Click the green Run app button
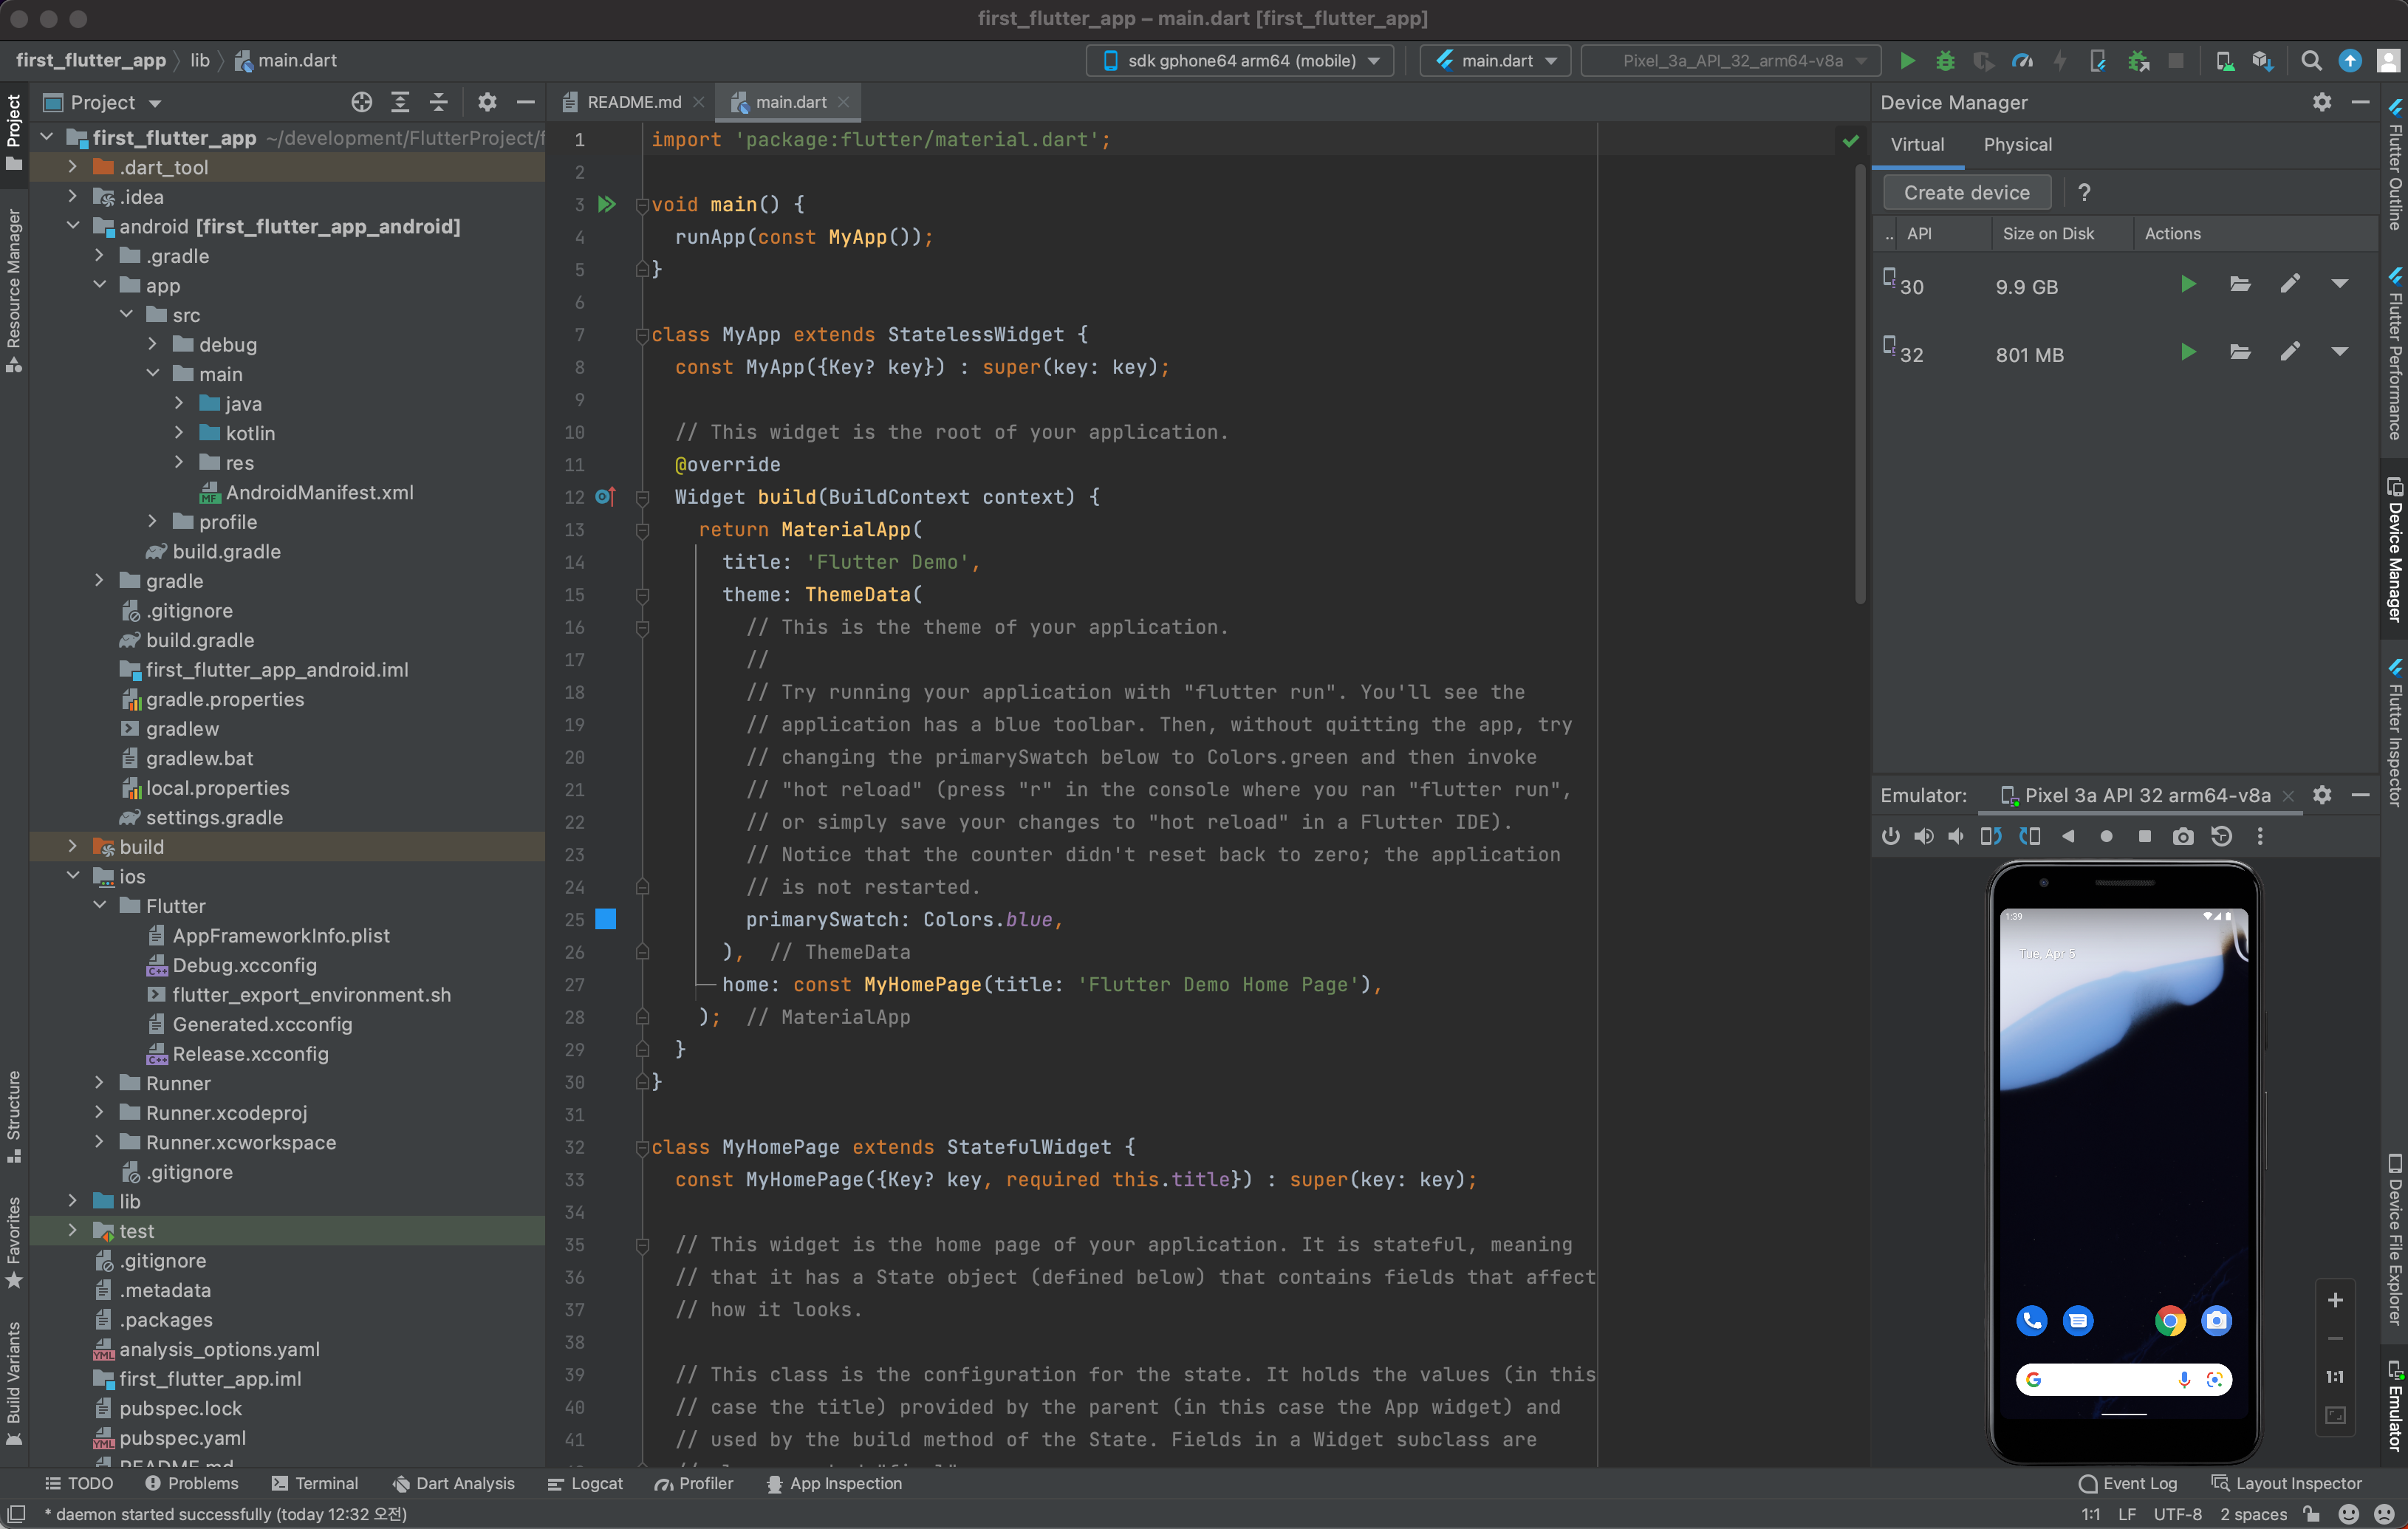Screen dimensions: 2408x1529 coord(1907,61)
